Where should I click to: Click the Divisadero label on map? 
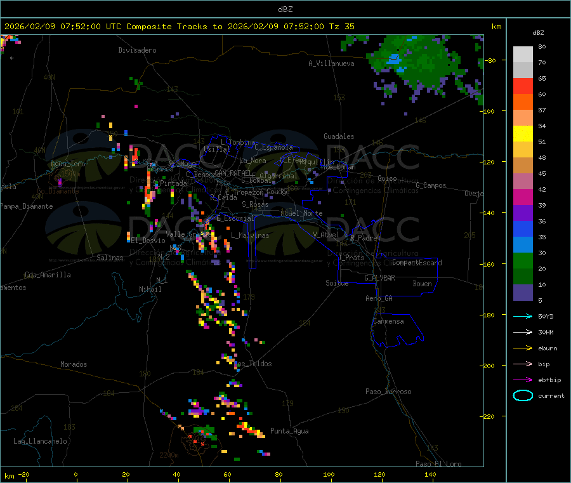(137, 50)
